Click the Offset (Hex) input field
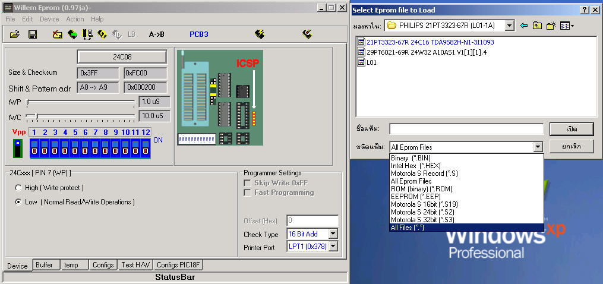Screen dimensions: 603x284 312,221
